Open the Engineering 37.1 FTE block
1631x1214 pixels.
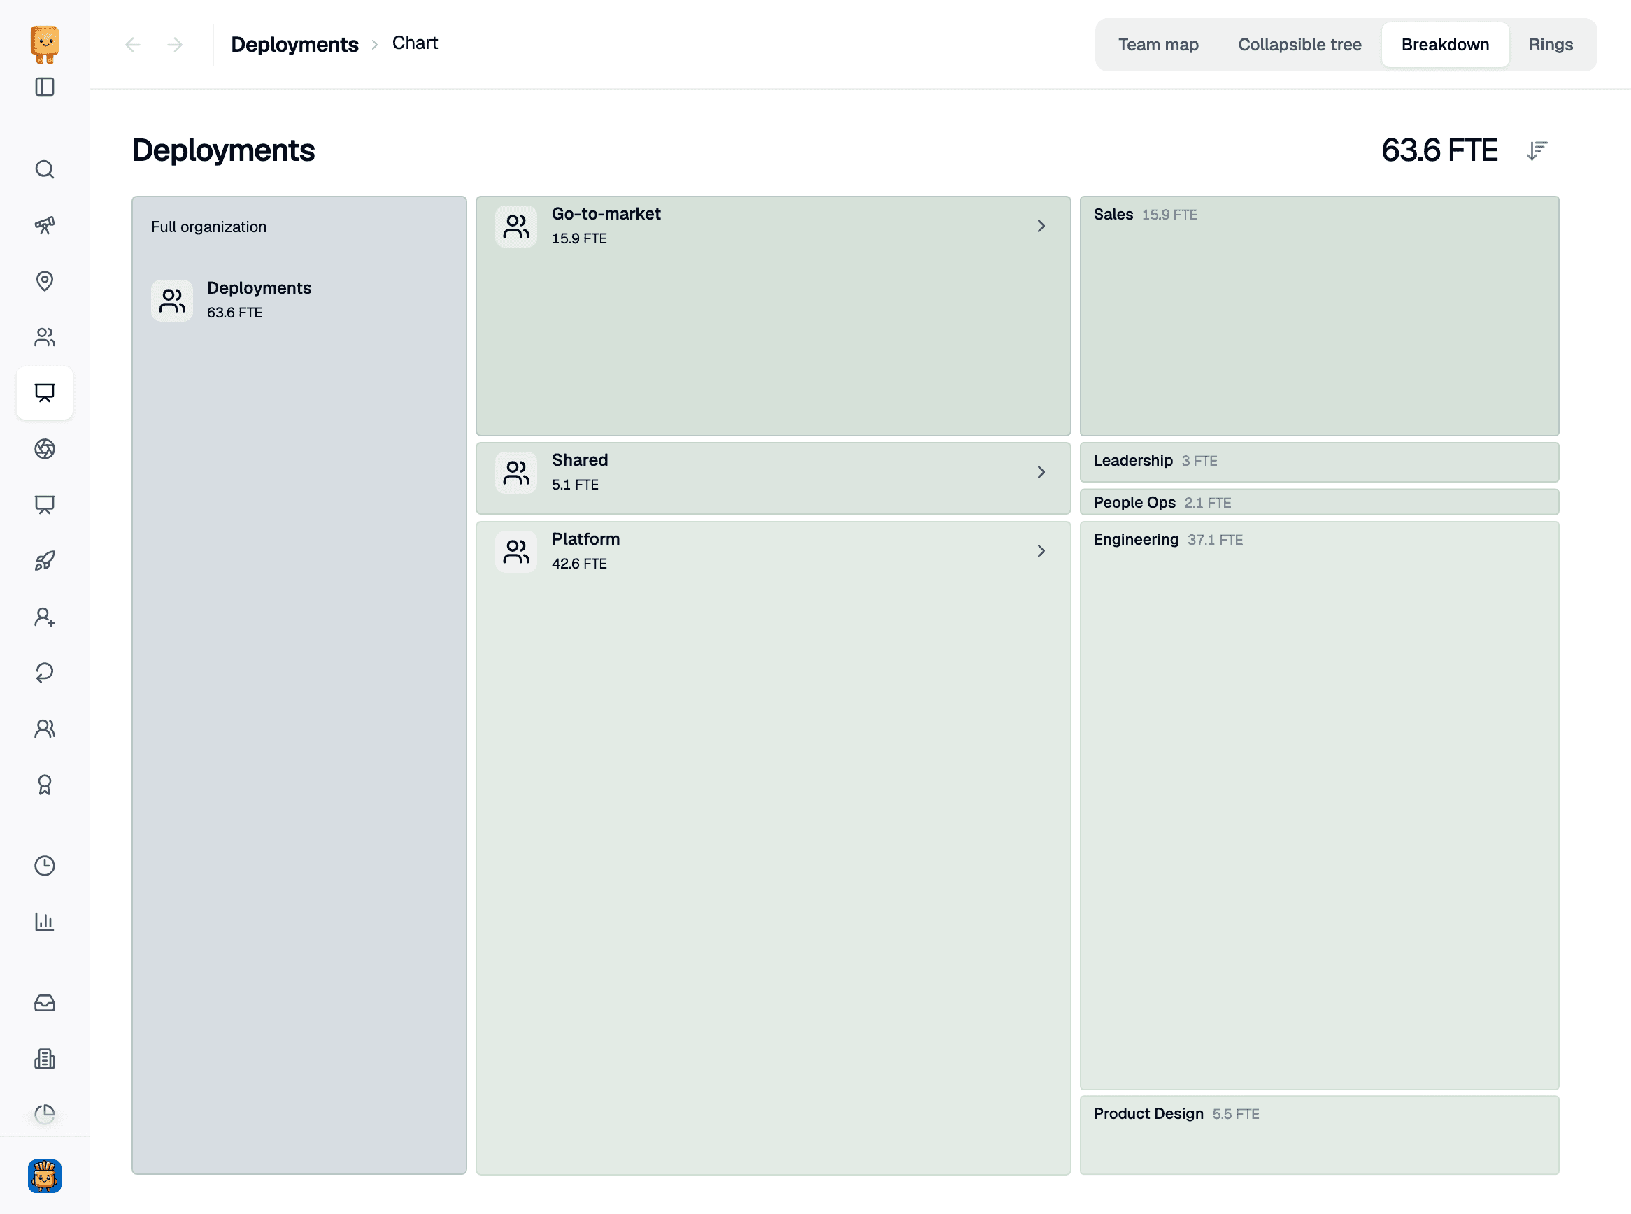[1319, 806]
